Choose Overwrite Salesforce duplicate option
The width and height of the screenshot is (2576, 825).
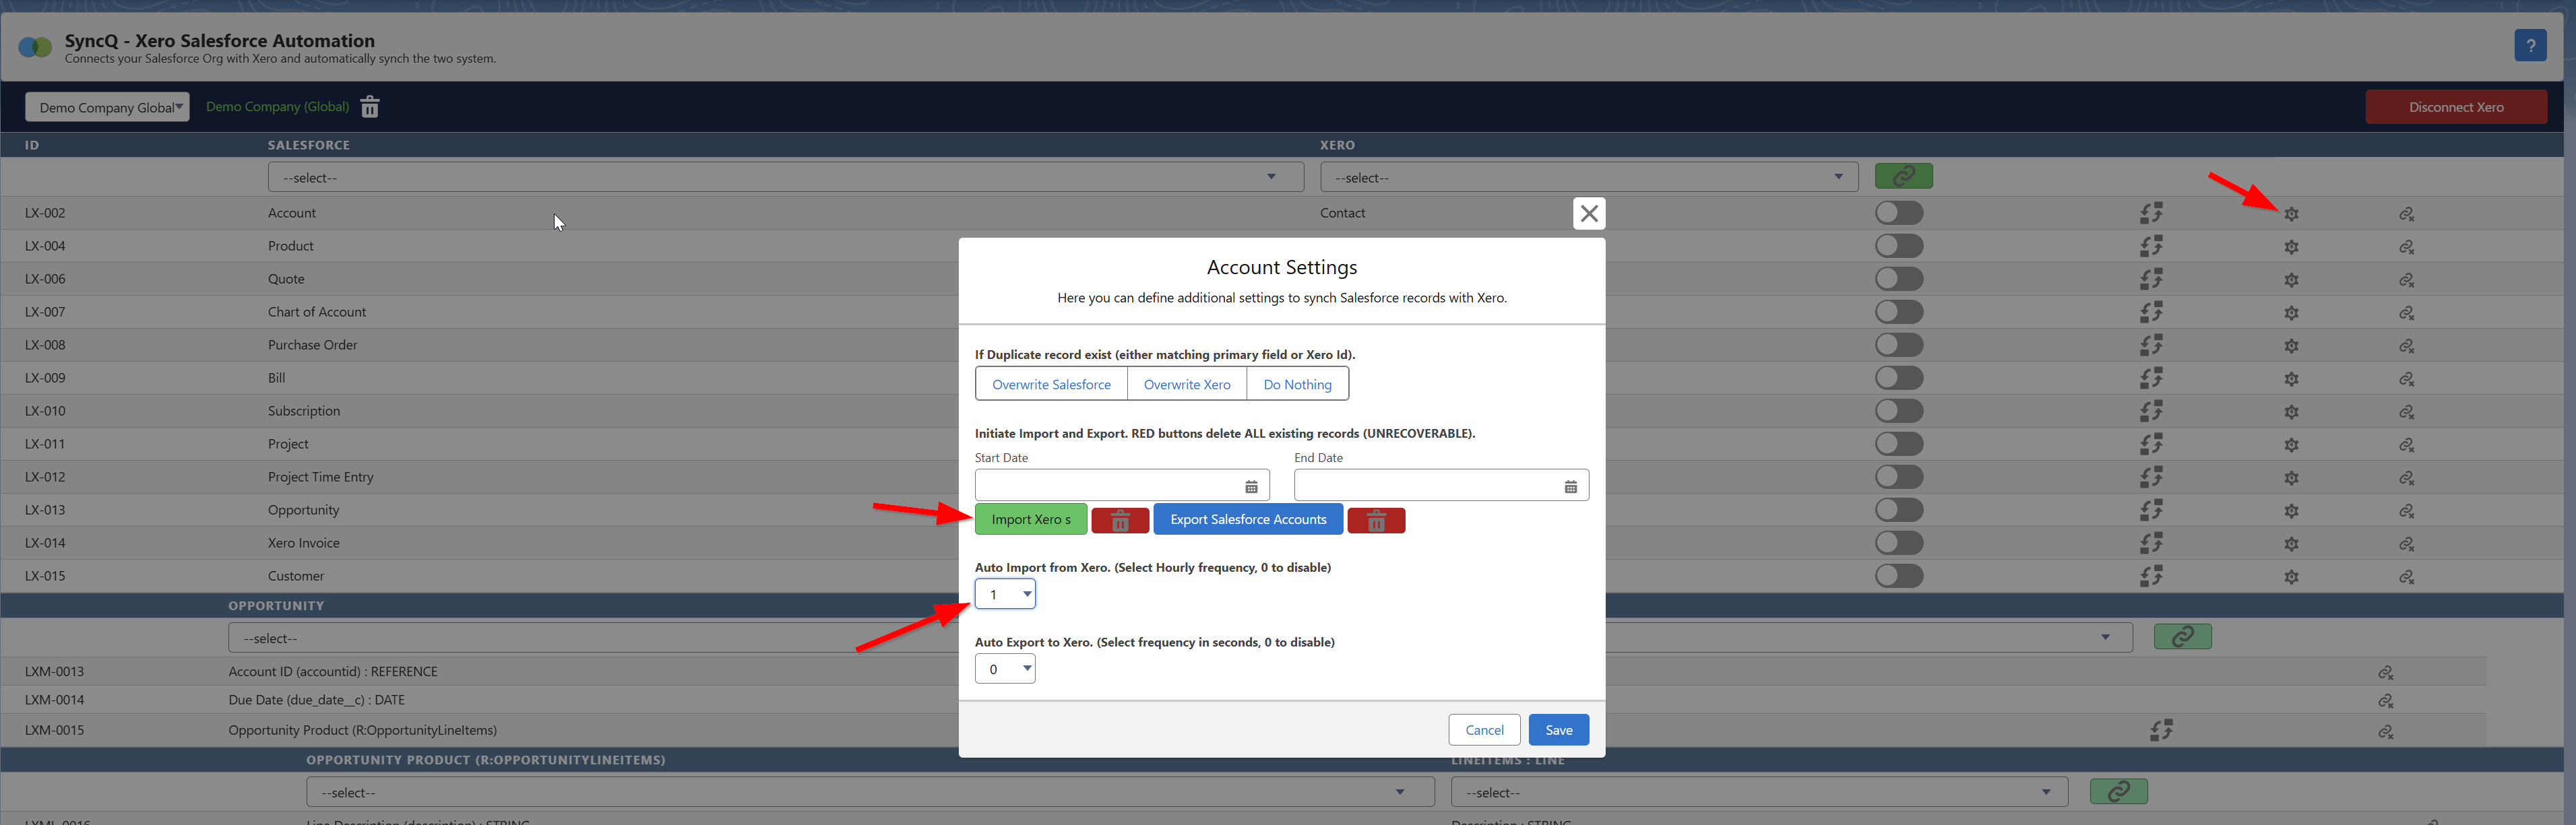(1051, 384)
